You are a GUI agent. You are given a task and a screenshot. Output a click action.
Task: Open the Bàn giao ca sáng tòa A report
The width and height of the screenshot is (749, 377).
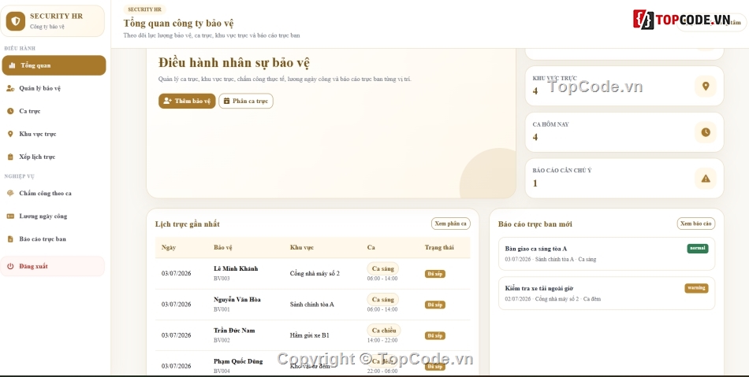pyautogui.click(x=606, y=253)
